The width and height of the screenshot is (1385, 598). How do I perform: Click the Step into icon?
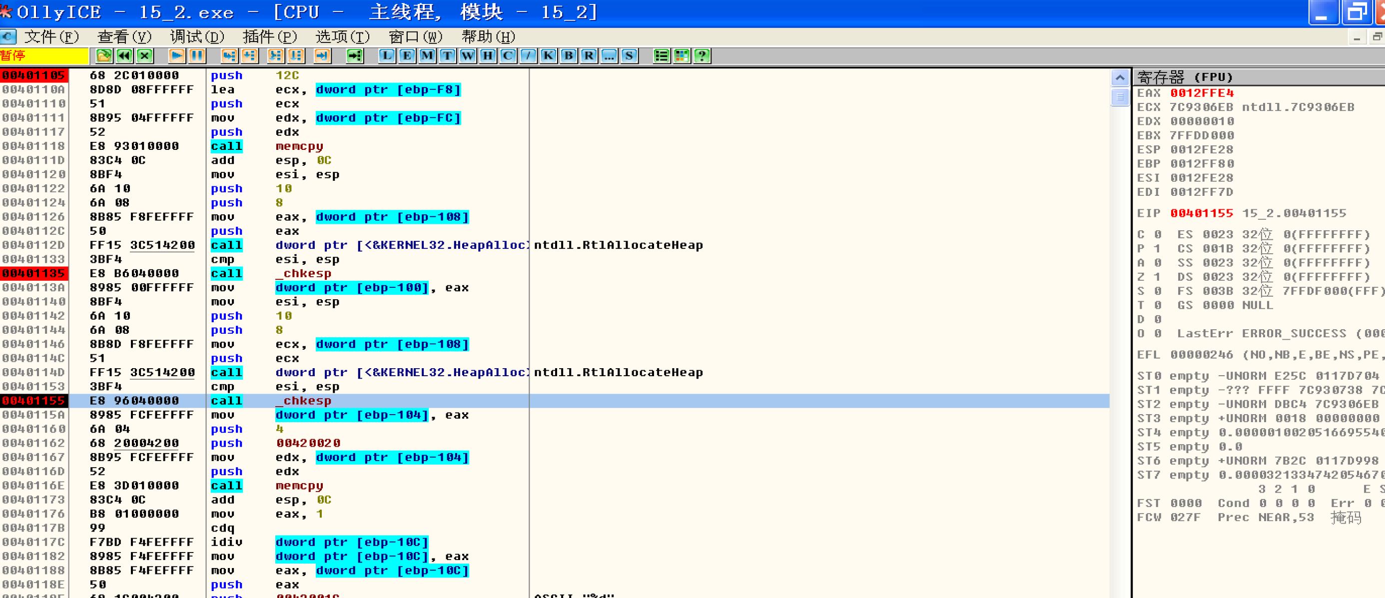[229, 56]
